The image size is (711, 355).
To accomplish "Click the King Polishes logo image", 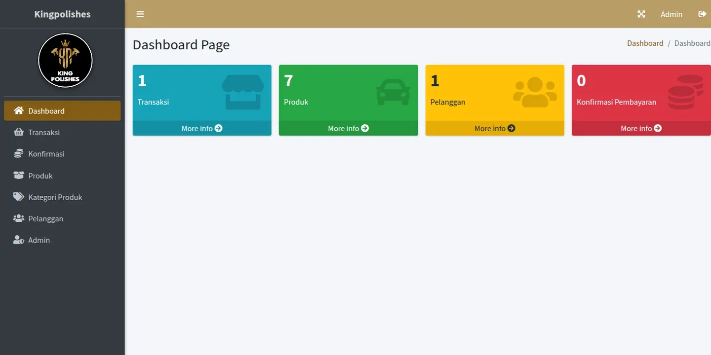I will [x=65, y=60].
